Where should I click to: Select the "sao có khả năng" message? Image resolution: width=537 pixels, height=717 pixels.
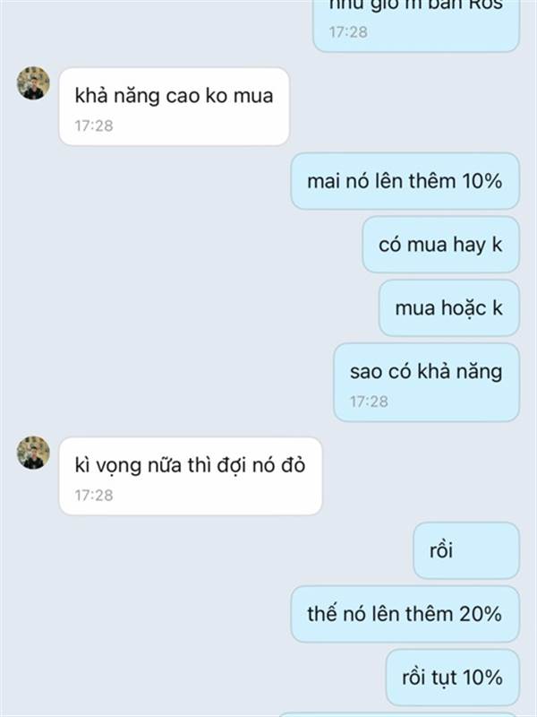pyautogui.click(x=427, y=383)
